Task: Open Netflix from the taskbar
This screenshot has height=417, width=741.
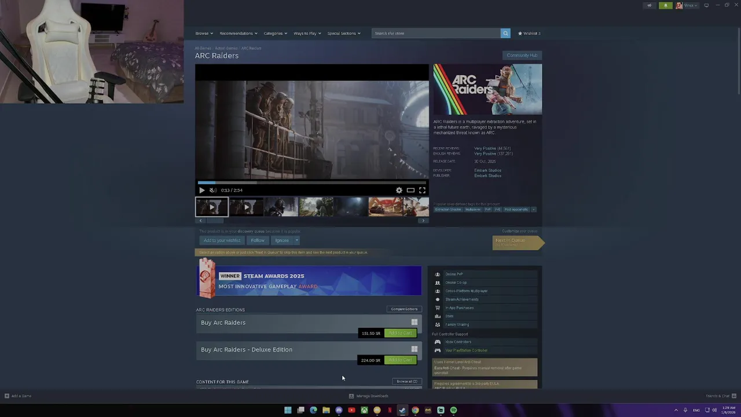Action: (390, 410)
